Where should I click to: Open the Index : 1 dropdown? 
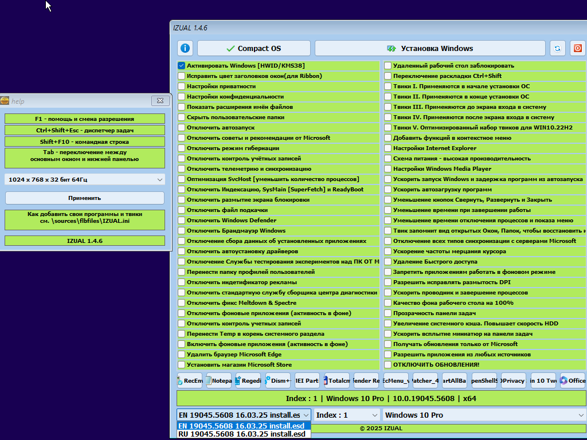pyautogui.click(x=347, y=415)
